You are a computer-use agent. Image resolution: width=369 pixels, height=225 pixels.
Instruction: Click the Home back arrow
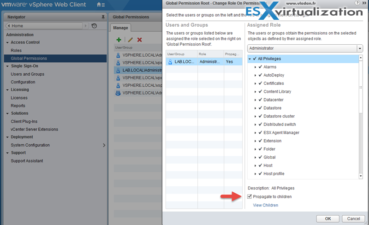pos(9,26)
